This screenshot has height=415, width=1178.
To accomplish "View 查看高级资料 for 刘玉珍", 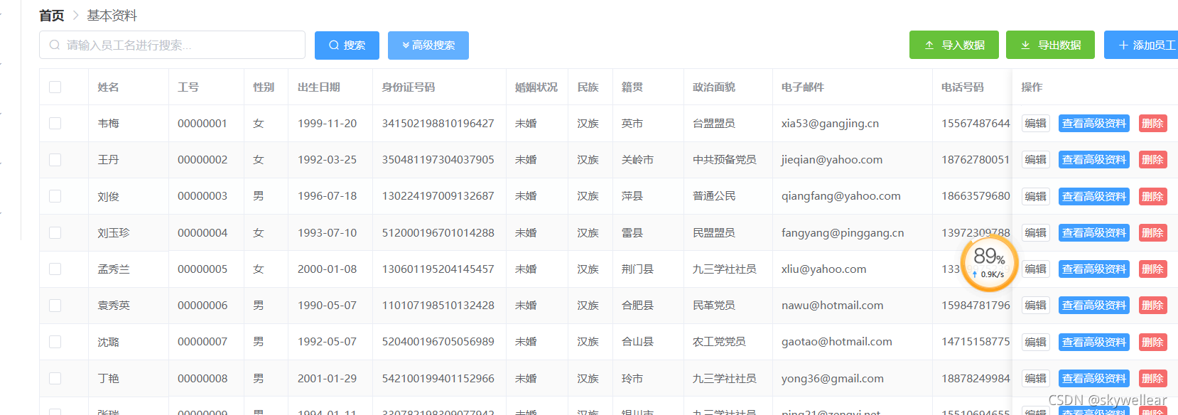I will coord(1094,232).
